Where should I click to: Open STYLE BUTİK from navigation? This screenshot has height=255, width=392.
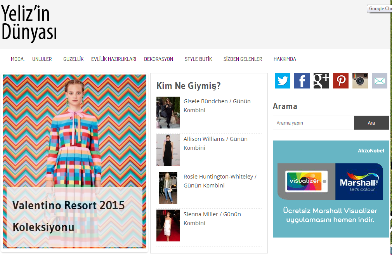(x=198, y=59)
